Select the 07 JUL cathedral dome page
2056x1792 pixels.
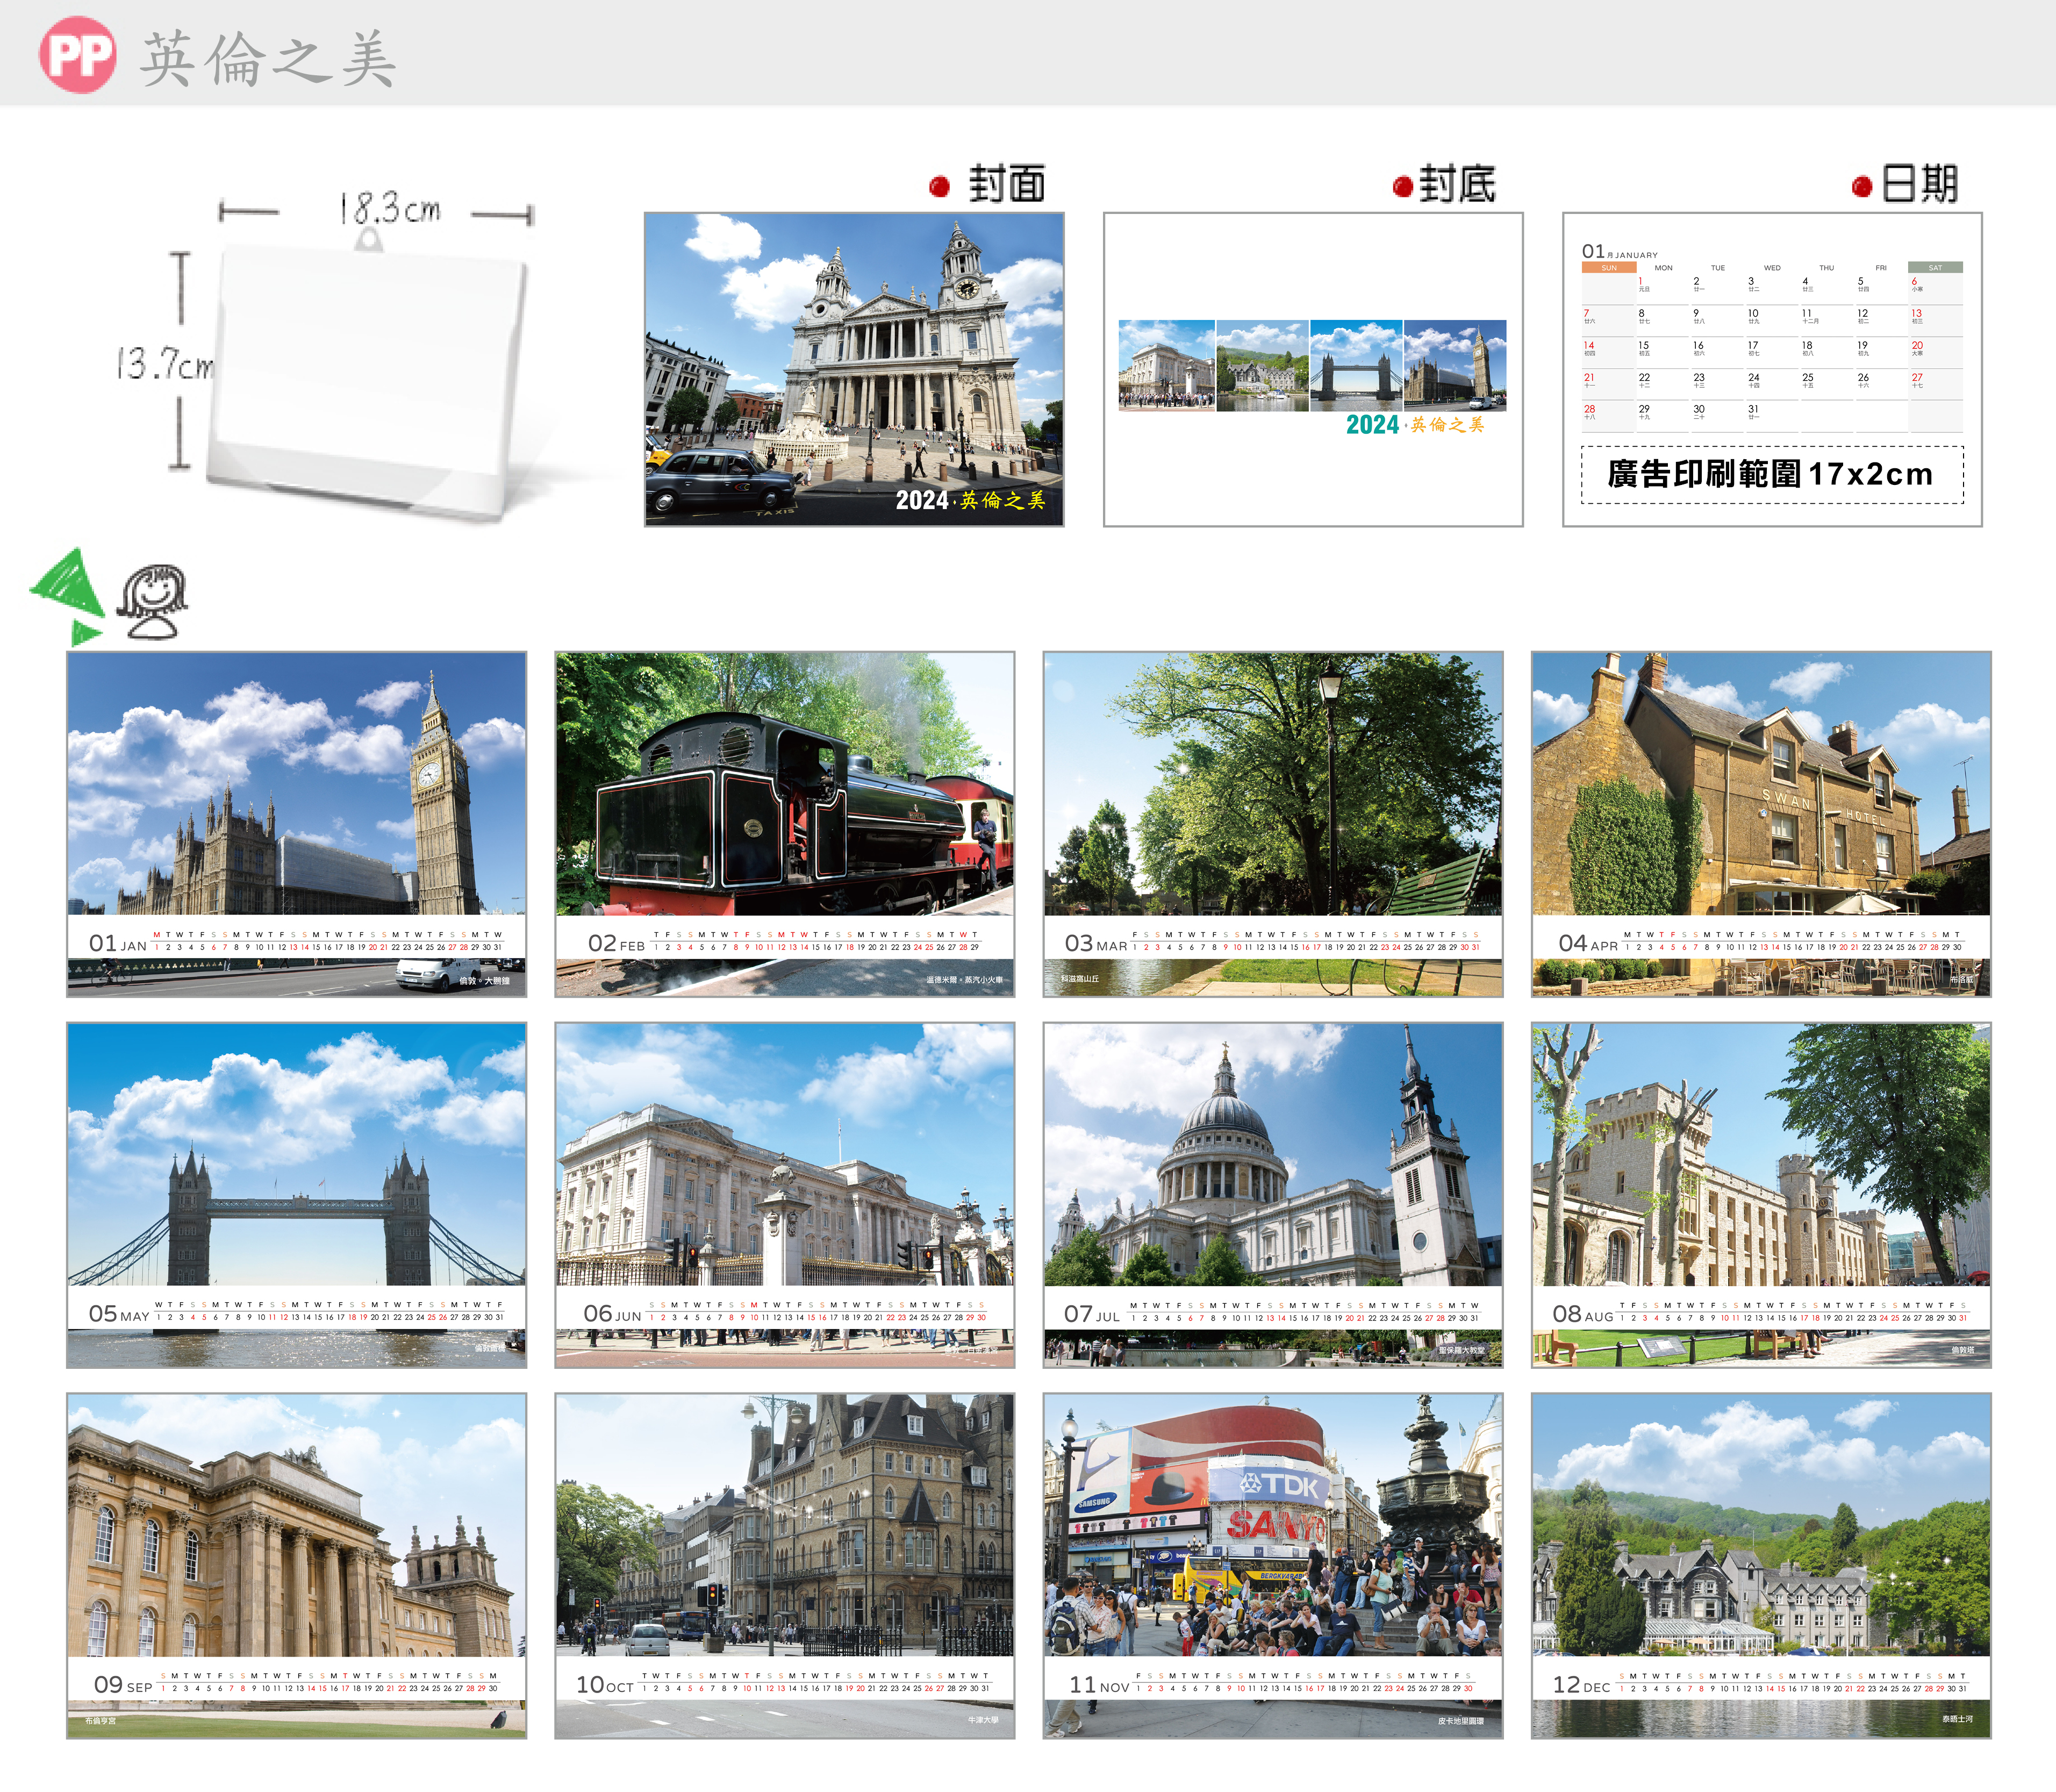(1272, 1194)
